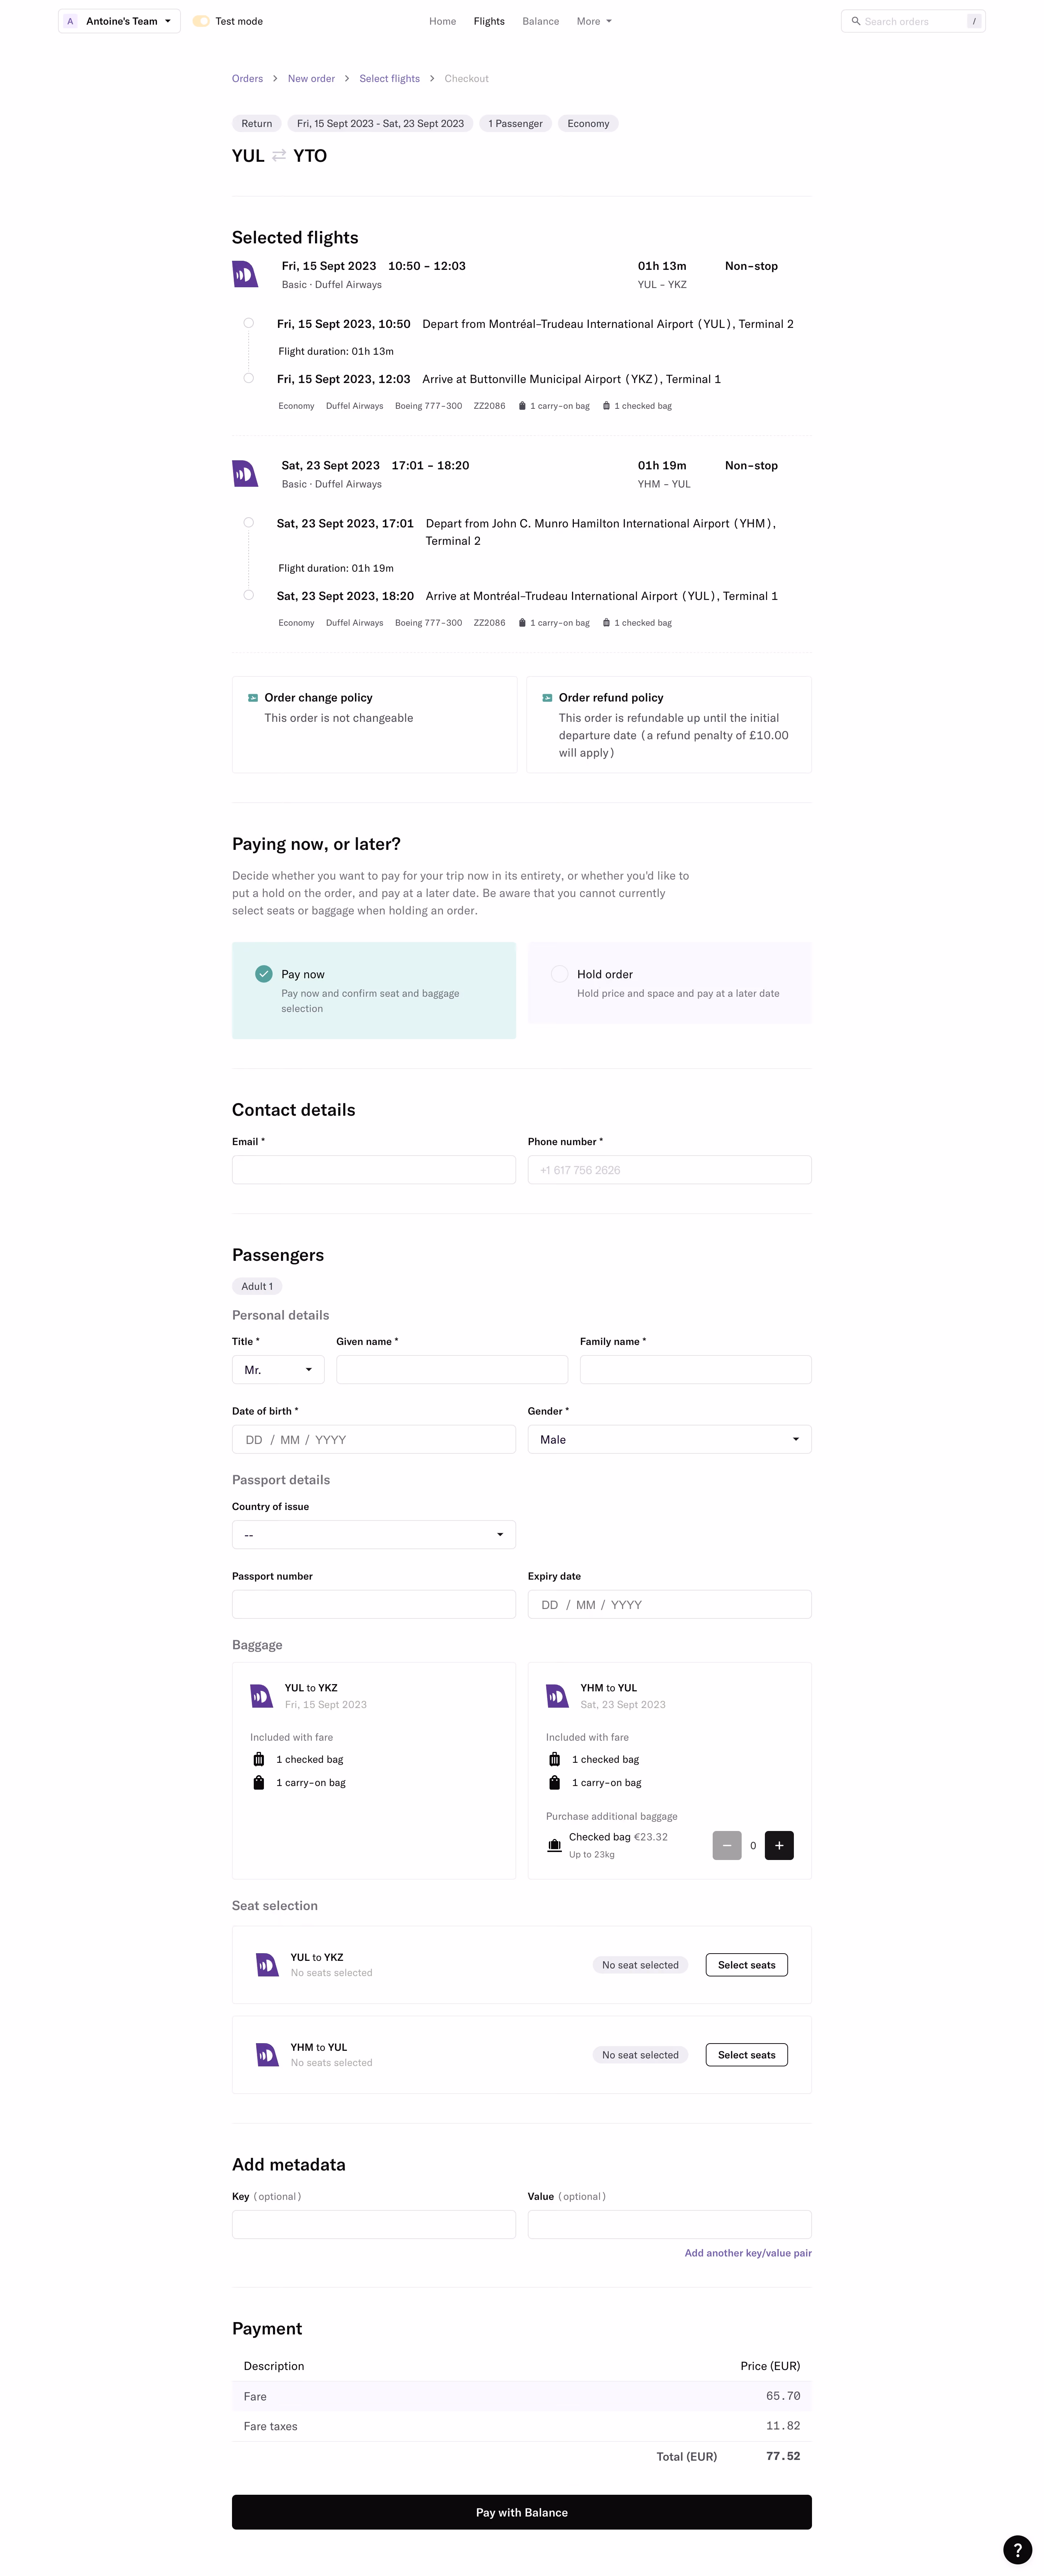Click the search magnifier icon
The width and height of the screenshot is (1044, 2576).
[855, 21]
